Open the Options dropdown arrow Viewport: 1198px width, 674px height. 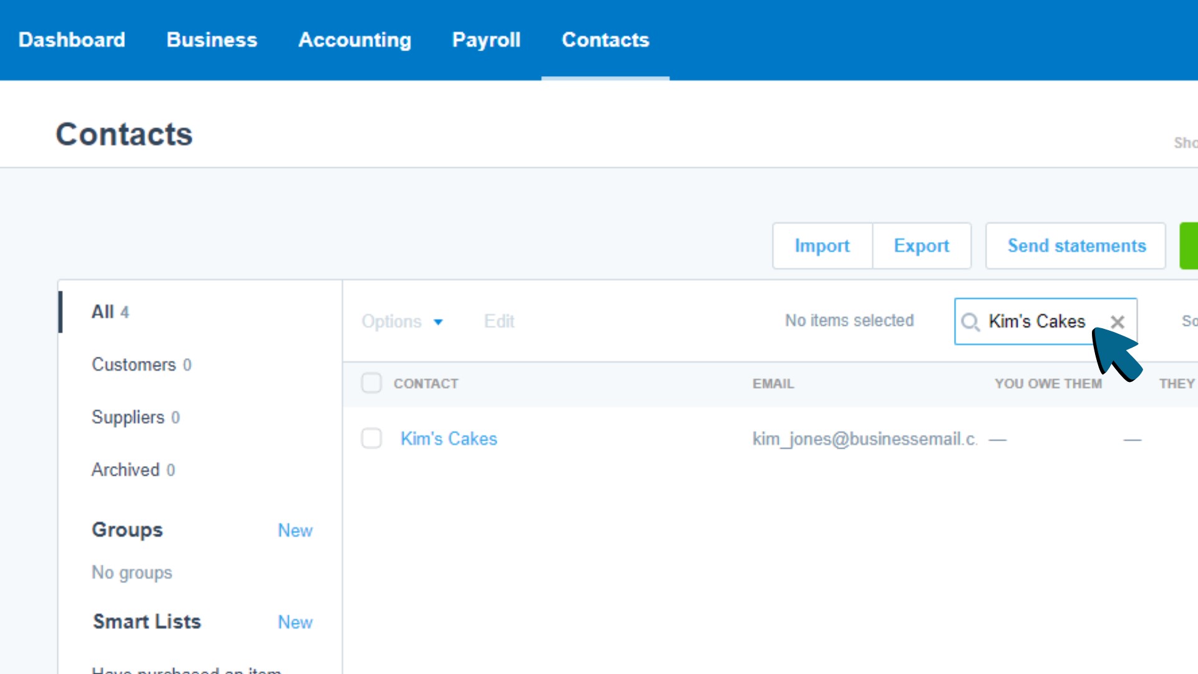(438, 322)
